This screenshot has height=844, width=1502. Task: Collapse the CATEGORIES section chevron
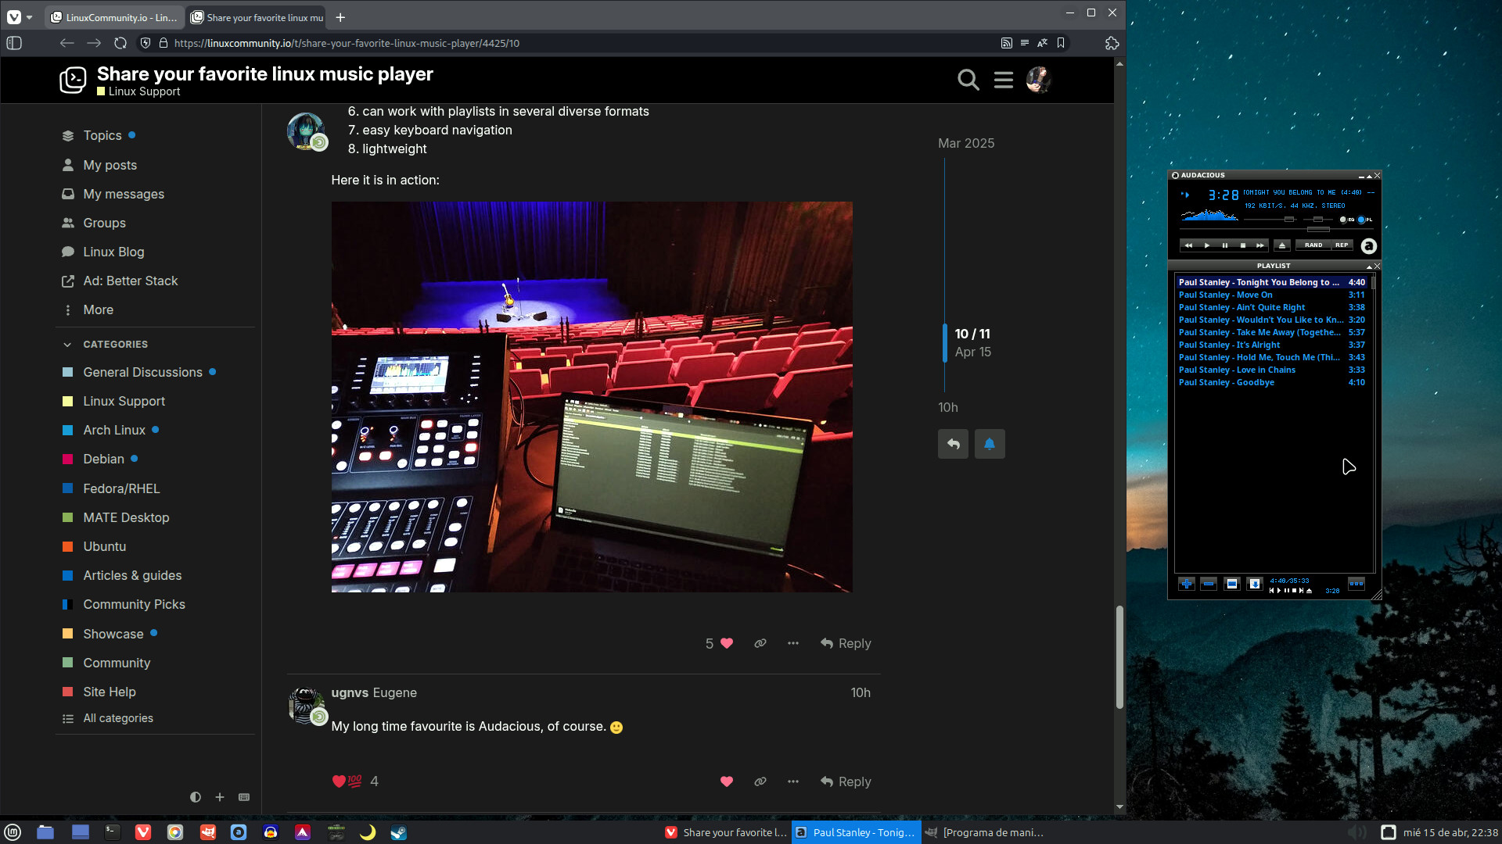coord(67,345)
